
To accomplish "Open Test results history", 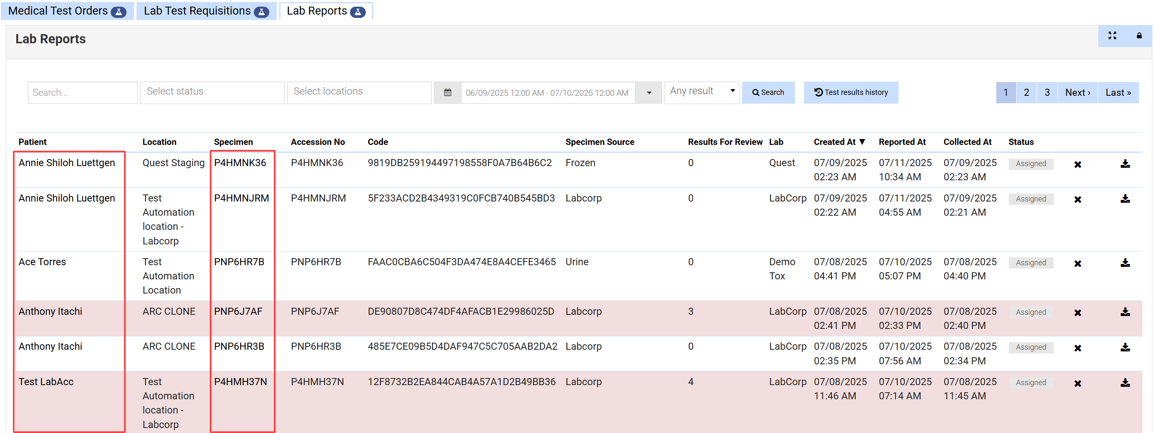I will point(850,92).
